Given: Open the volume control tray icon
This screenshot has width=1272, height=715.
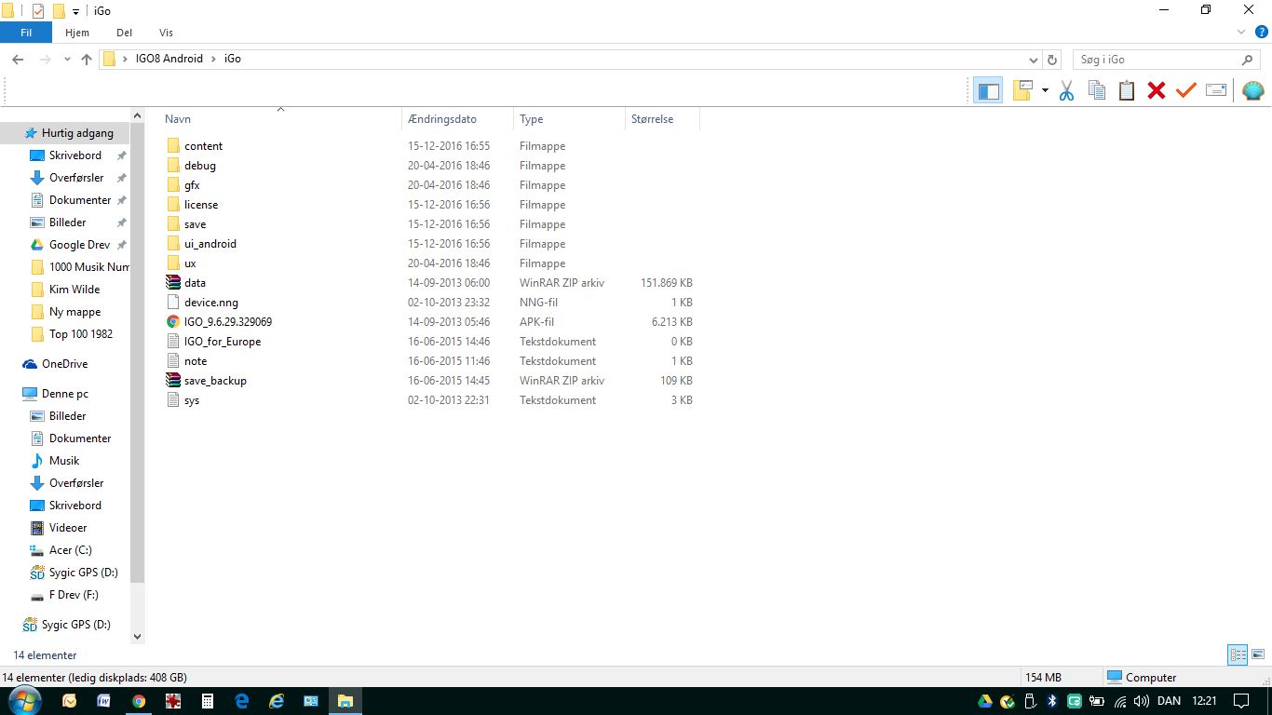Looking at the screenshot, I should click(1142, 701).
